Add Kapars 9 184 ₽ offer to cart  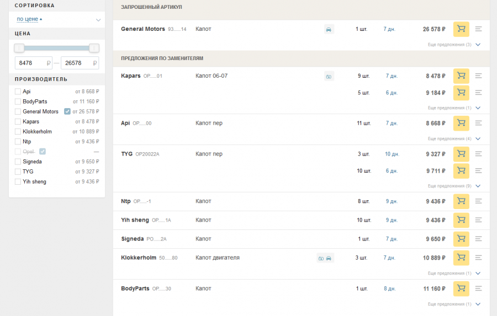pos(461,93)
